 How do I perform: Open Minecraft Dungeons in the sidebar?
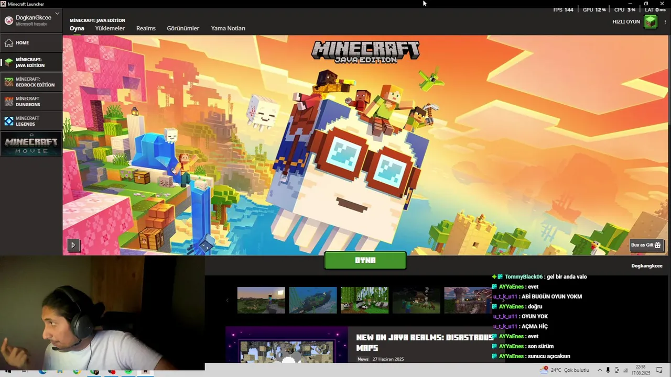(x=31, y=102)
